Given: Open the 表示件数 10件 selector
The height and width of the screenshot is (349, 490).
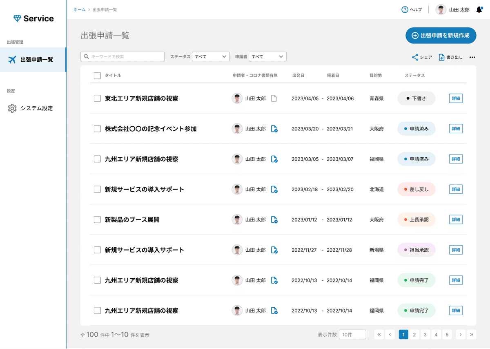Looking at the screenshot, I should pos(352,335).
